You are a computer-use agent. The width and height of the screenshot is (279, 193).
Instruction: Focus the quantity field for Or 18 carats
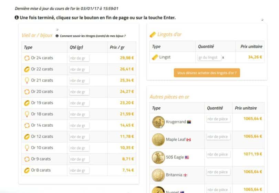[x=79, y=114]
